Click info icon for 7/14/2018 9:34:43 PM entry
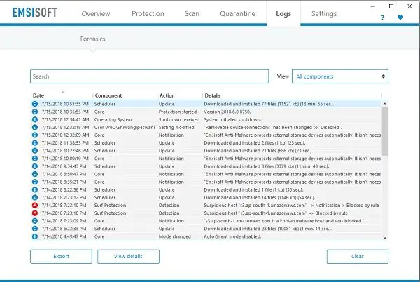 (x=35, y=166)
